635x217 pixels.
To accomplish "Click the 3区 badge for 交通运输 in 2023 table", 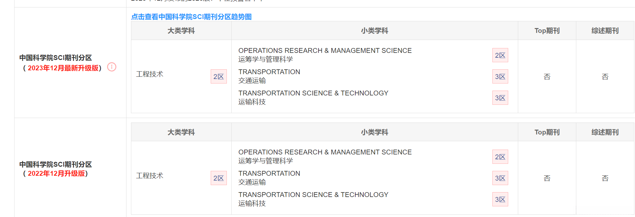I will [x=500, y=77].
